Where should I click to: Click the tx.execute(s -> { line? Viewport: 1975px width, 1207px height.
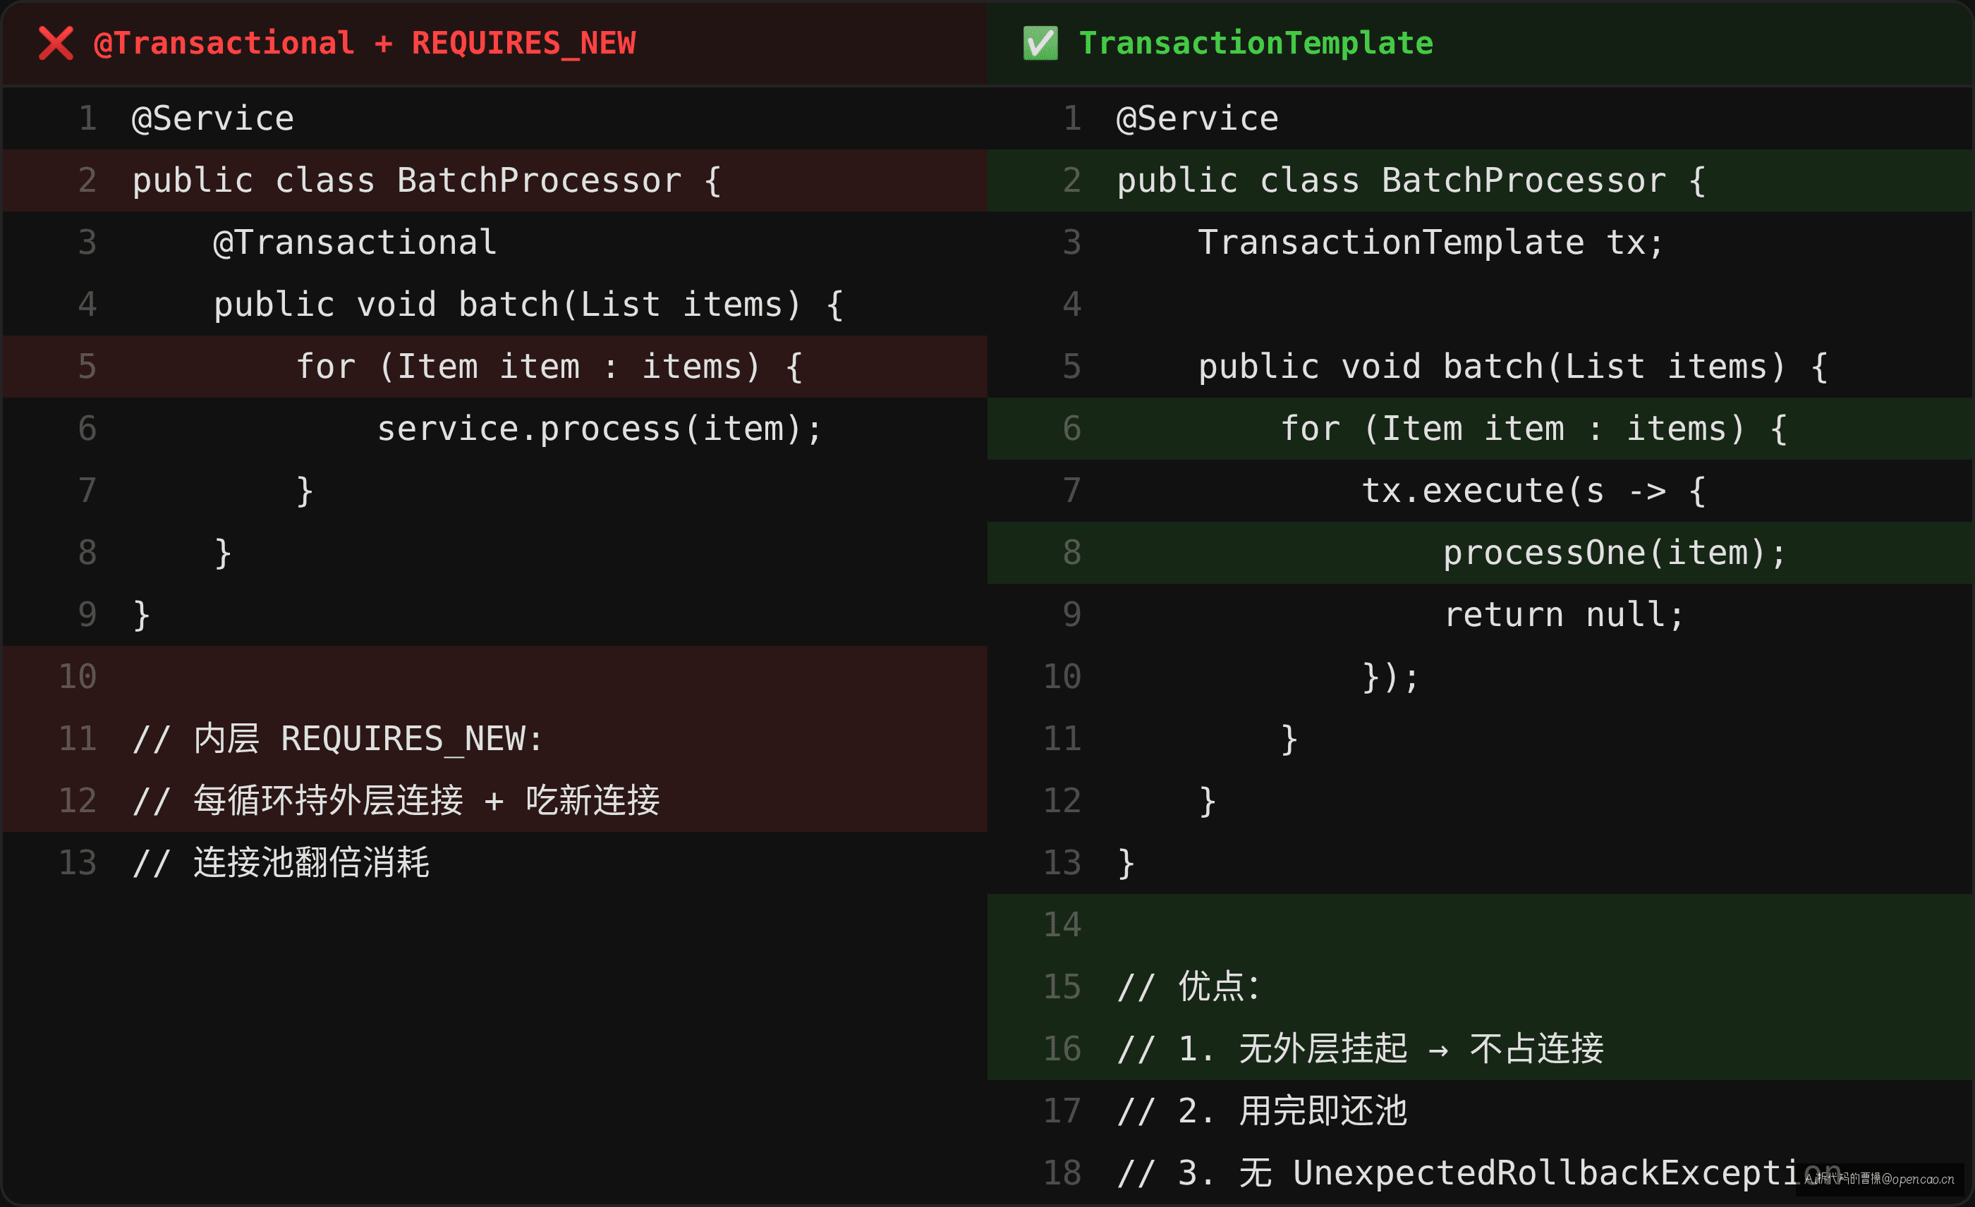tap(1533, 490)
